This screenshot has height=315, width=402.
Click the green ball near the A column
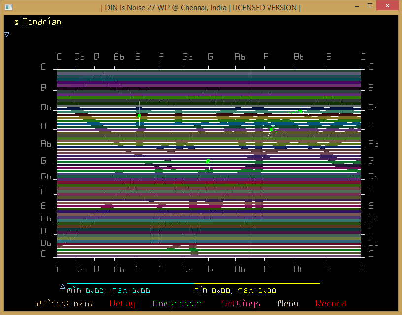[x=271, y=130]
